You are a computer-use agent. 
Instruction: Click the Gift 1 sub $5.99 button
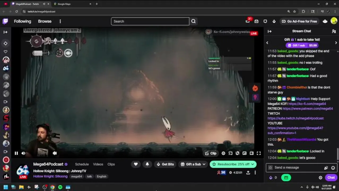[x=301, y=45]
